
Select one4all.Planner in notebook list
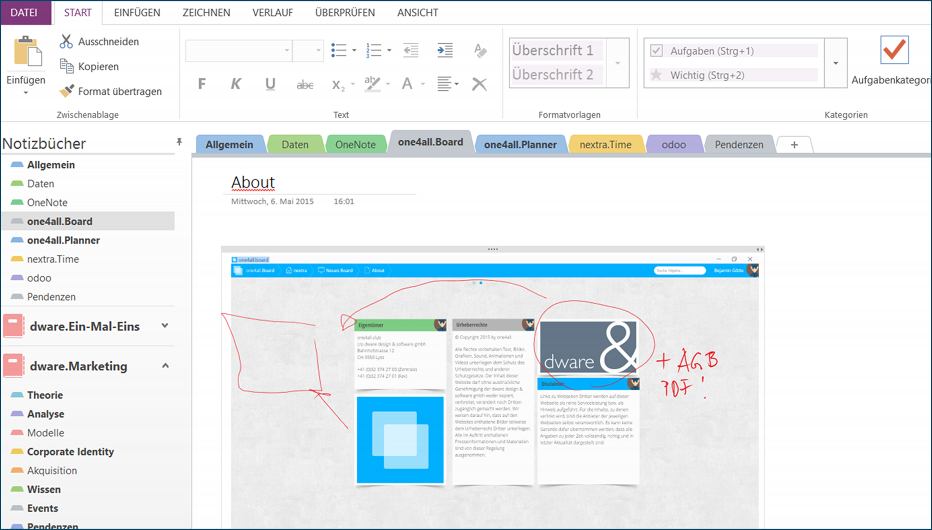coord(63,240)
